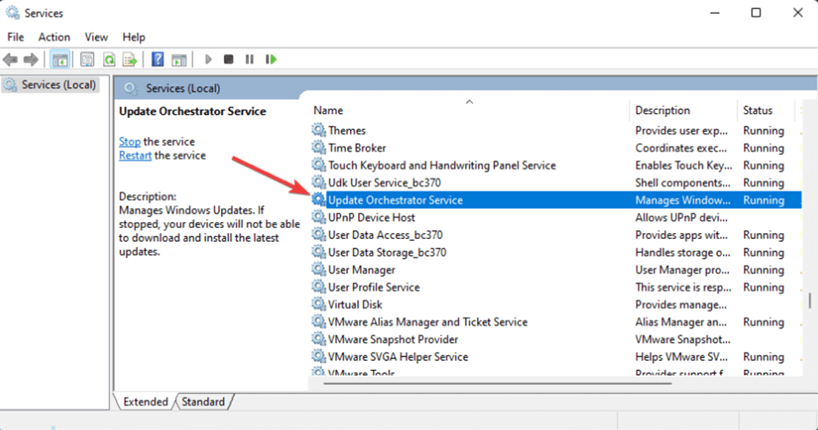Click gear icon beside Update Orchestrator Service

(x=319, y=199)
